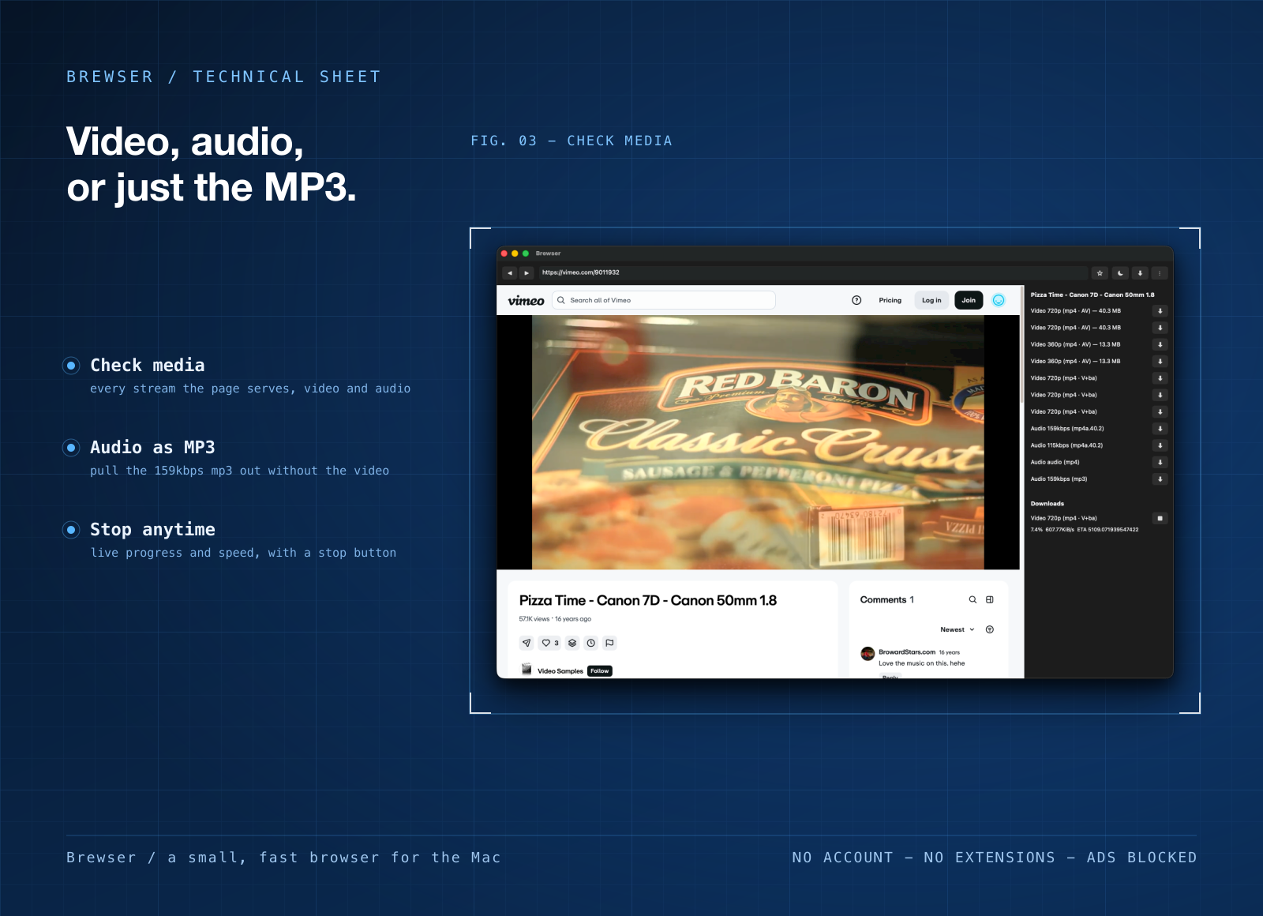Focus the Search all of Vimeo field

664,300
